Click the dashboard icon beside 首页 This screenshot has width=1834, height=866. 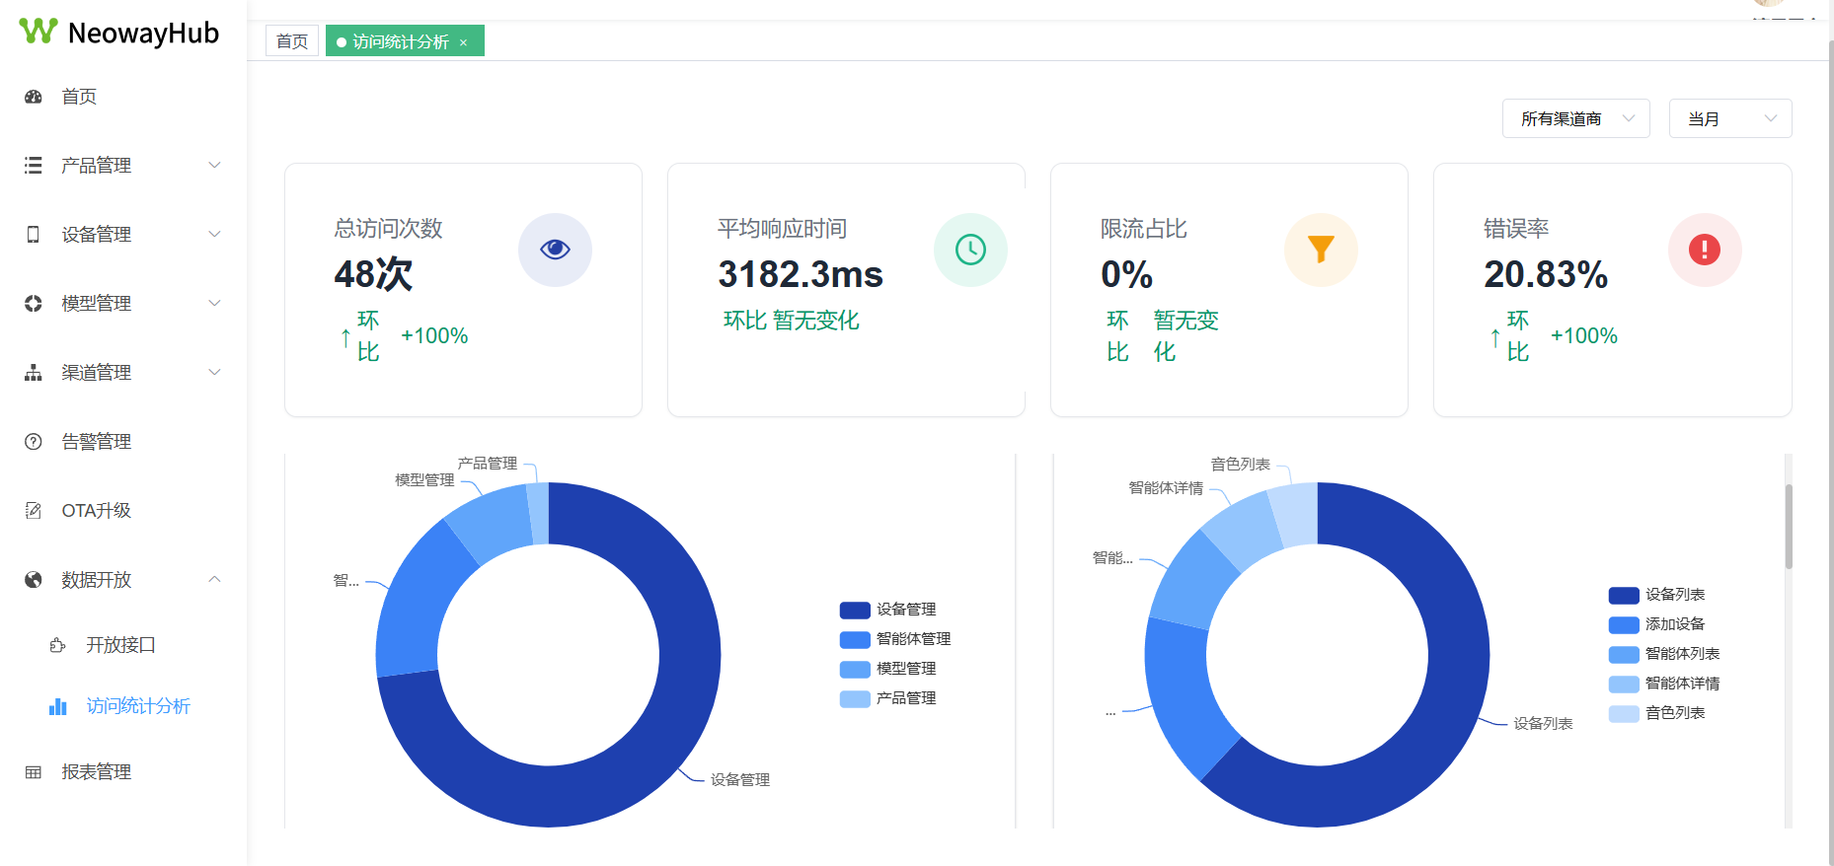pyautogui.click(x=34, y=97)
